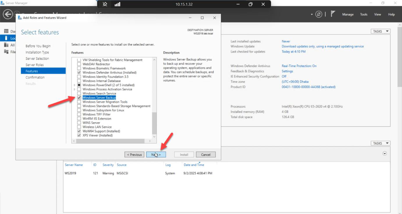Viewport: 402px width, 214px height.
Task: Open the View menu
Action: click(378, 14)
